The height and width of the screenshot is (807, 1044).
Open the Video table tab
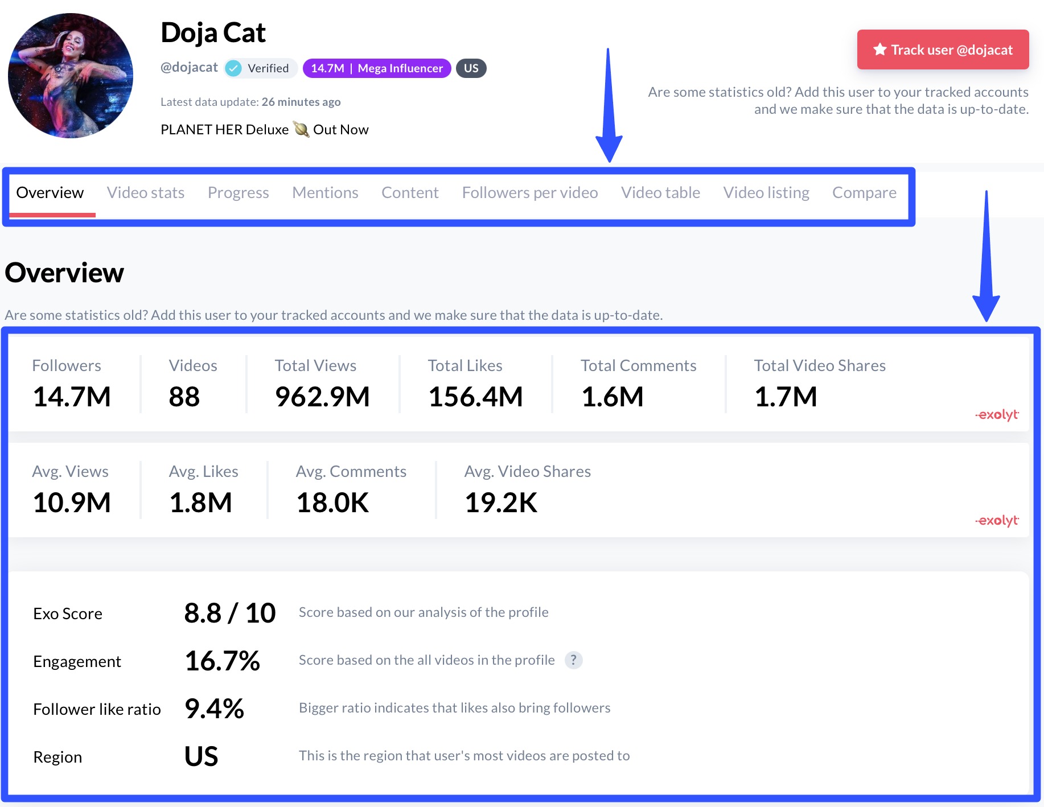pyautogui.click(x=660, y=192)
